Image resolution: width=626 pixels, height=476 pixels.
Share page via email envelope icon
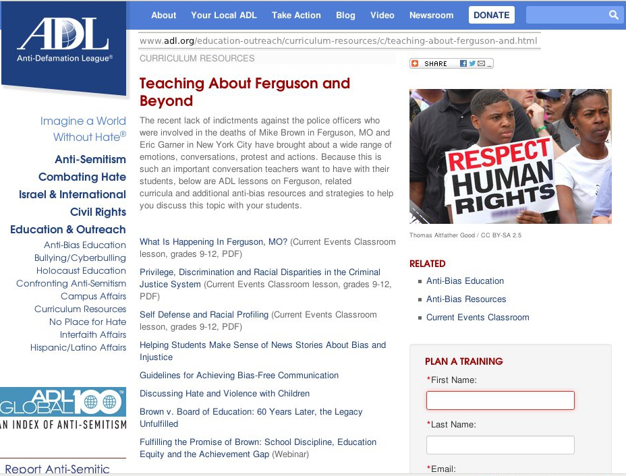(x=482, y=63)
